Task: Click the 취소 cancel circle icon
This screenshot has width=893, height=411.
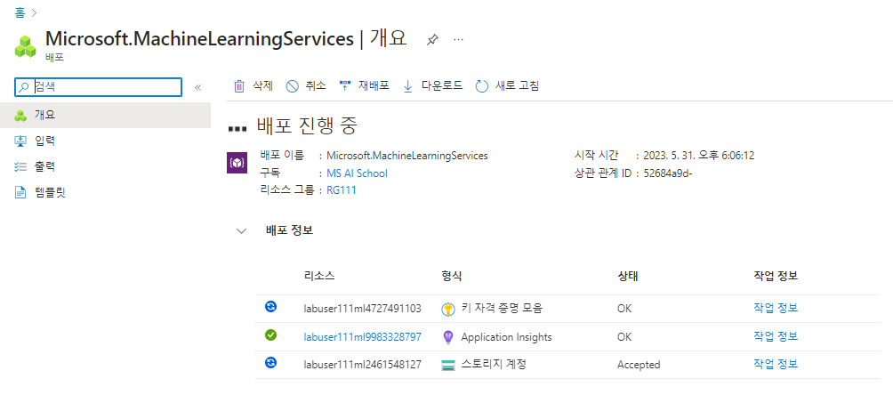Action: point(292,86)
